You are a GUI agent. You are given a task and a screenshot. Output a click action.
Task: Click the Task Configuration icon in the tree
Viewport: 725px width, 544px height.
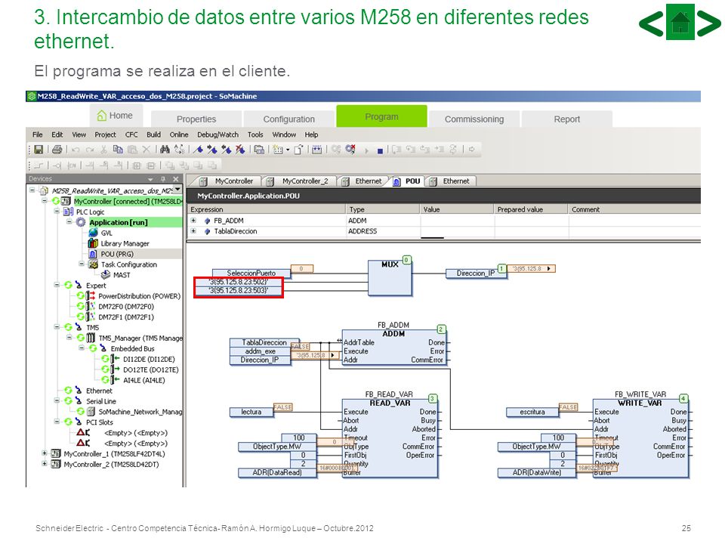pos(94,264)
